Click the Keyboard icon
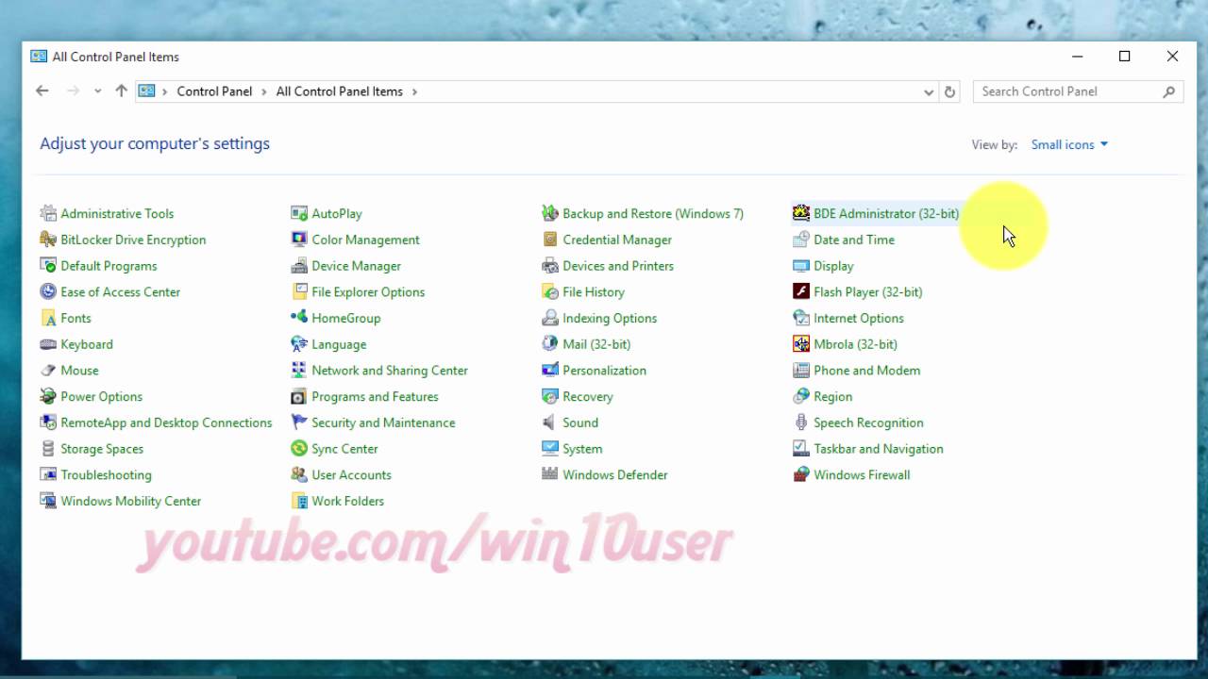 (48, 345)
